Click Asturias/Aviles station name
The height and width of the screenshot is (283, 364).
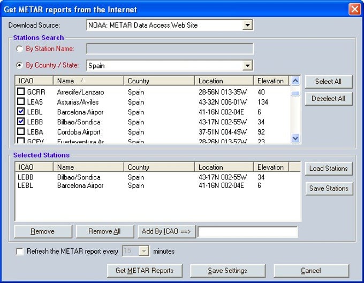pos(78,102)
